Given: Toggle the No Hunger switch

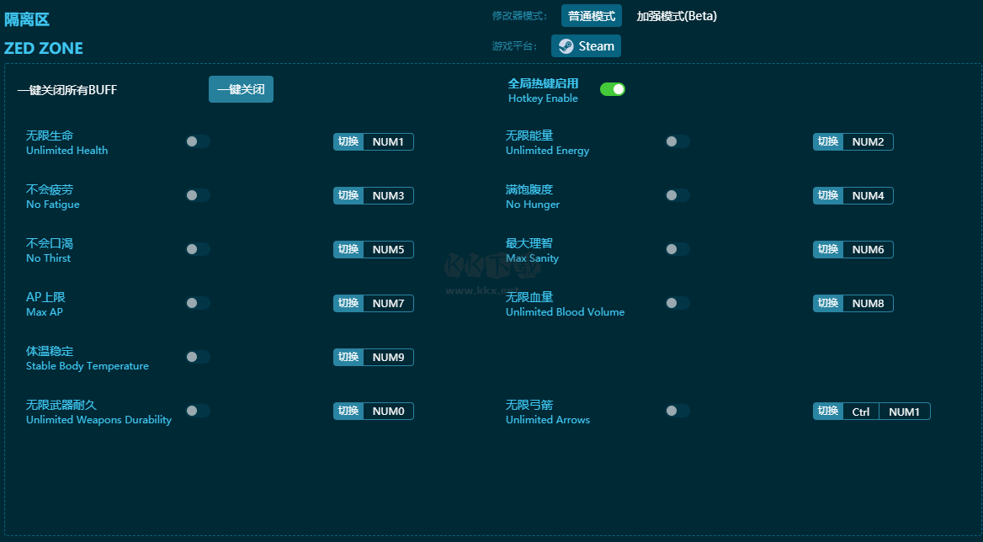Looking at the screenshot, I should 677,195.
